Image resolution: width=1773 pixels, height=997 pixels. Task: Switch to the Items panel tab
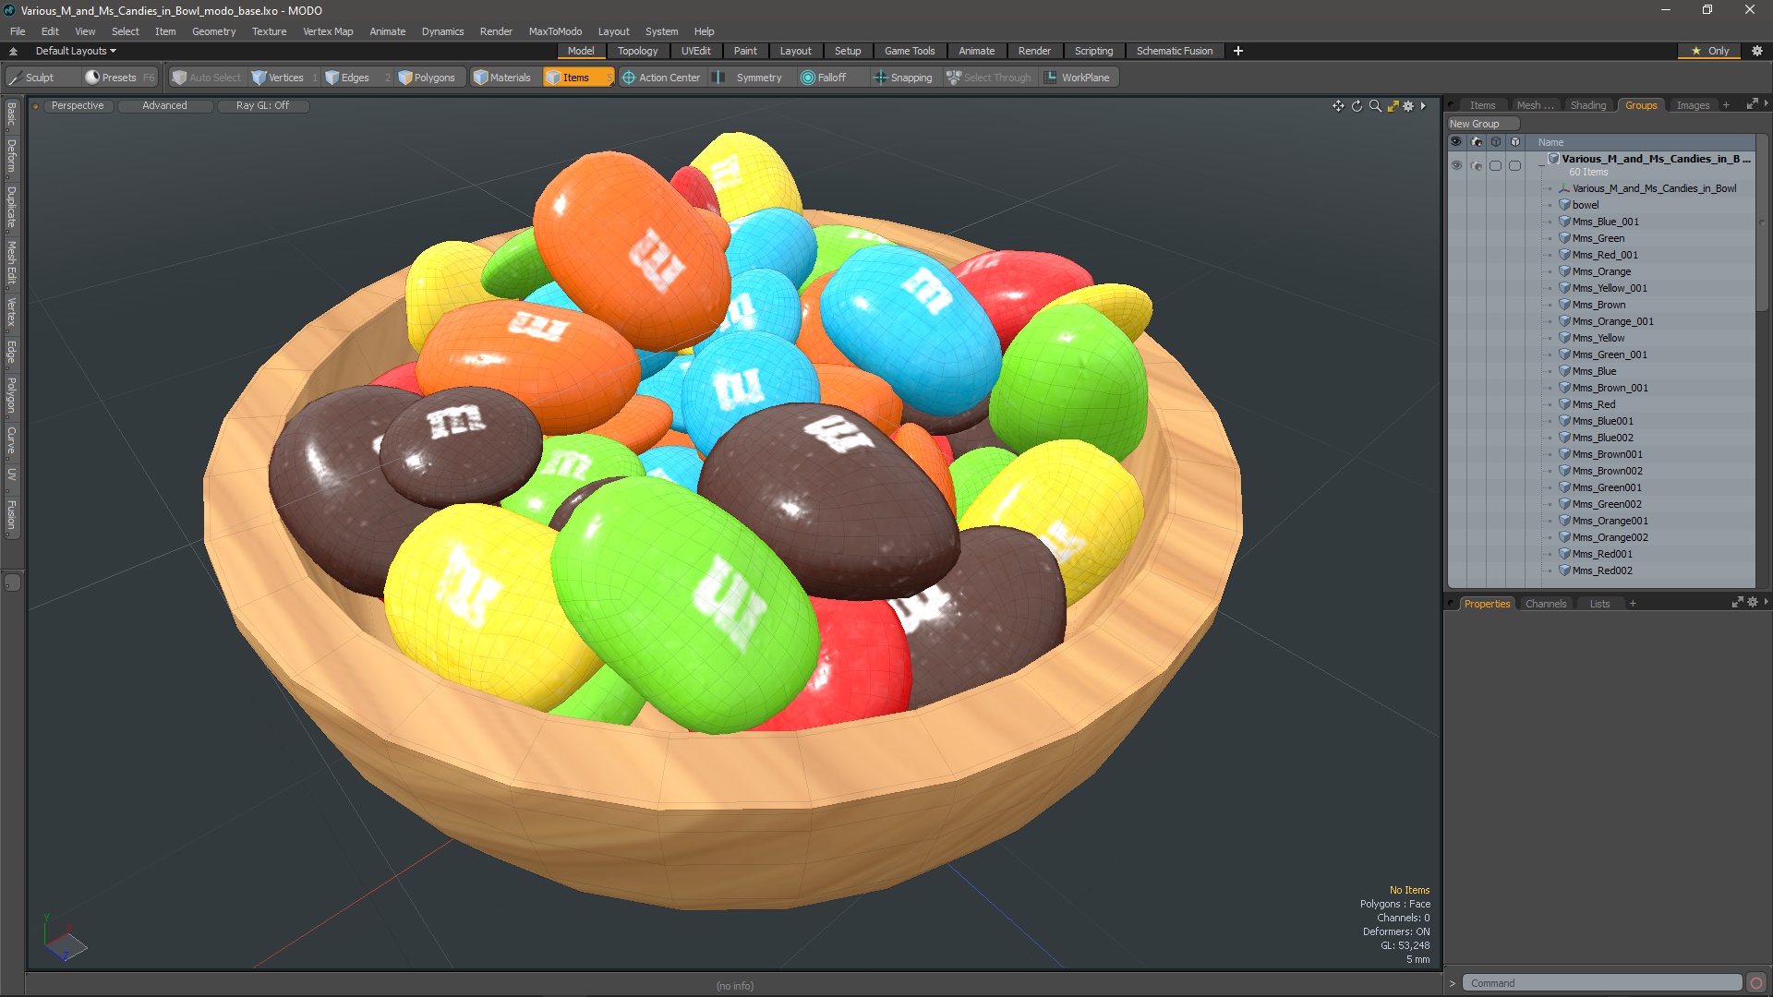[1482, 105]
